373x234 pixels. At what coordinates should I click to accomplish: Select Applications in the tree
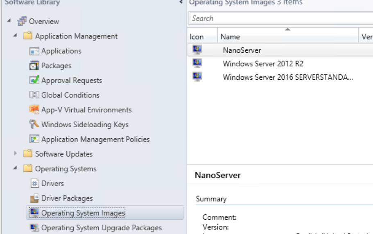61,51
